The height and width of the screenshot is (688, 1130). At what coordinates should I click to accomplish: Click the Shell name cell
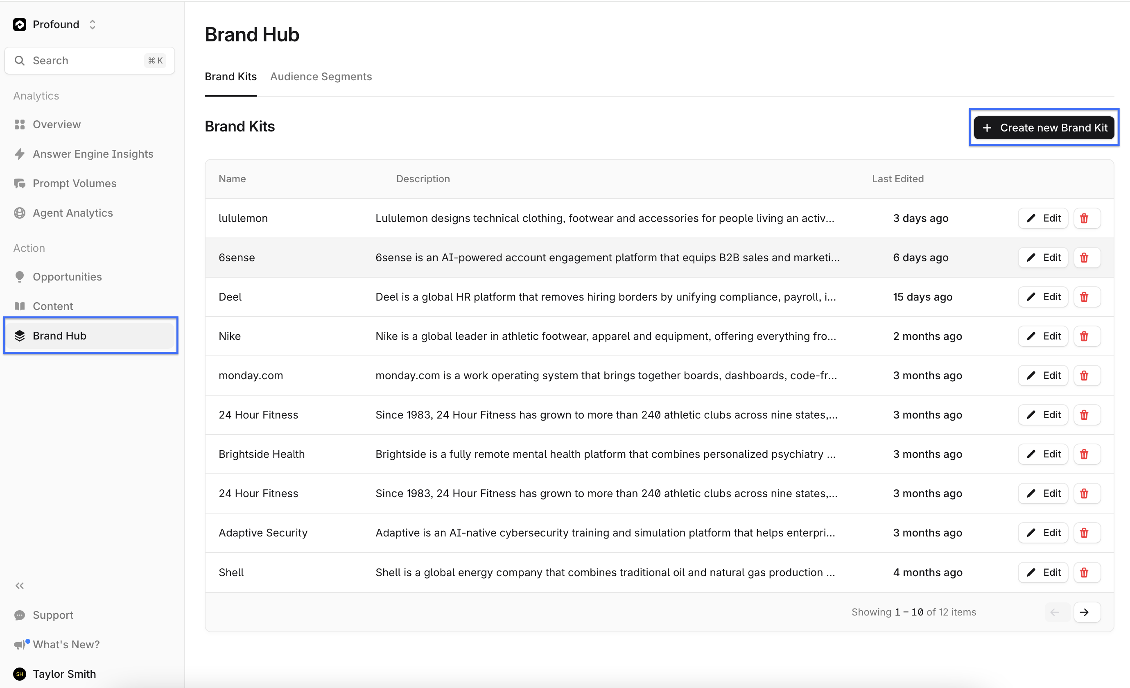[231, 573]
